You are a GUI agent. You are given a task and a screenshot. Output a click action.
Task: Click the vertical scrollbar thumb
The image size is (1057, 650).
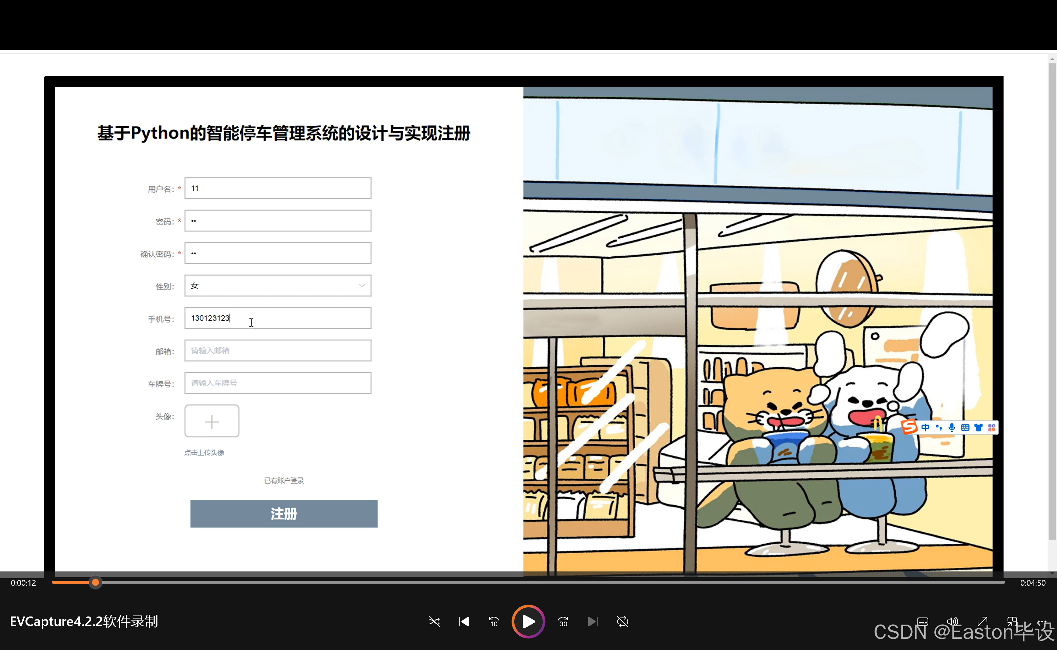pyautogui.click(x=1052, y=301)
